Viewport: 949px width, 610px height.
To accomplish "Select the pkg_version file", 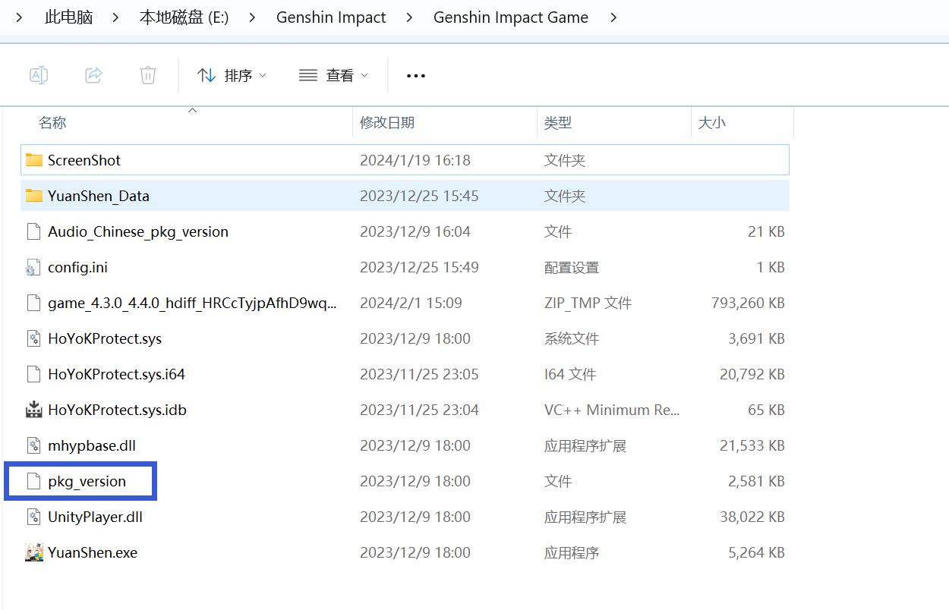I will point(87,481).
